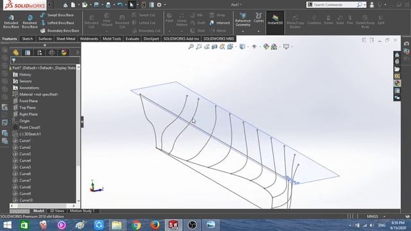The image size is (411, 231).
Task: Select Material not specified item
Action: pos(39,94)
